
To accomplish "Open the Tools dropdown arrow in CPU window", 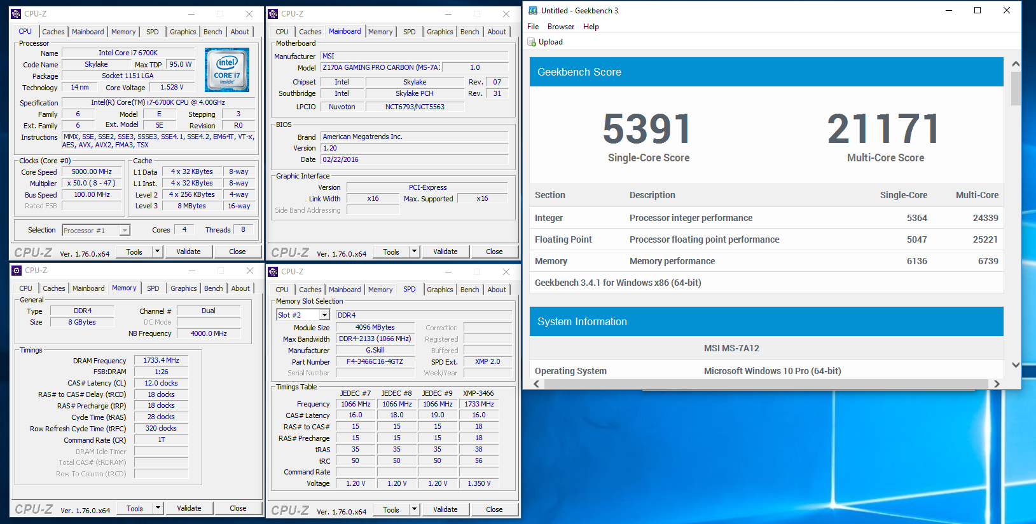I will pos(157,252).
